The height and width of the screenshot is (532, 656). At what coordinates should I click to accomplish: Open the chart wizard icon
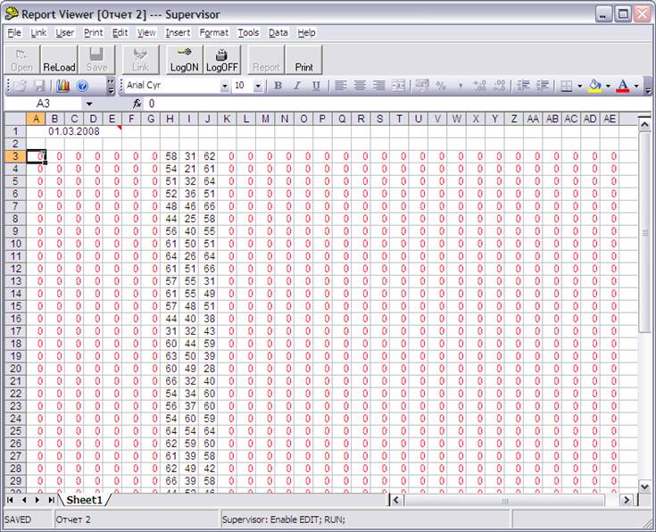[x=62, y=86]
